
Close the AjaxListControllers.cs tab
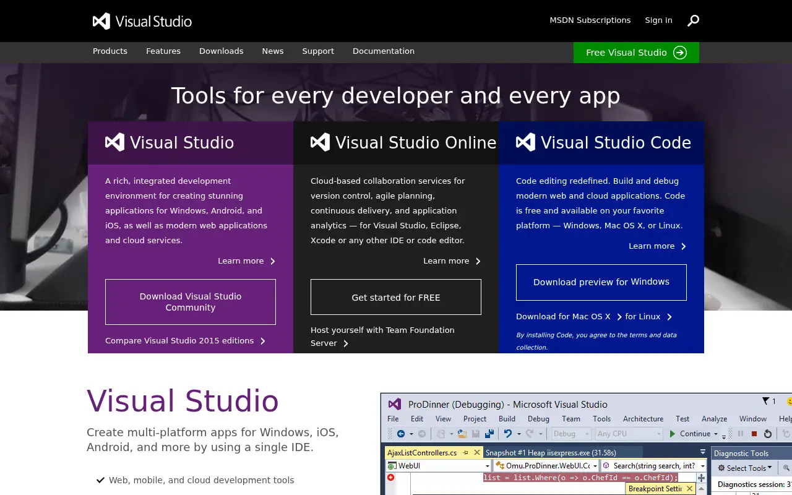[477, 453]
